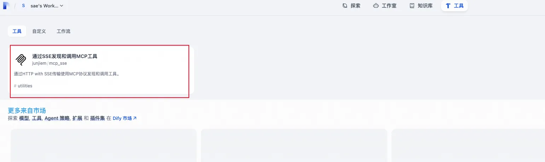Open the 探索 compass icon
This screenshot has height=162, width=545.
[345, 6]
